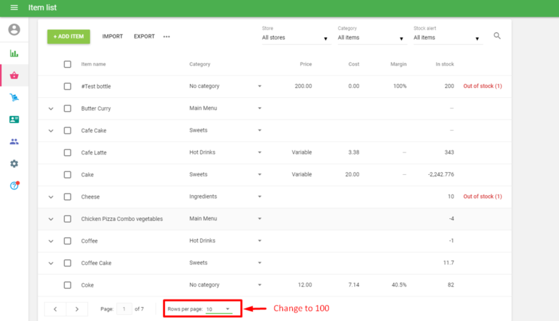Open the Employees ID card icon
This screenshot has width=559, height=321.
point(14,120)
